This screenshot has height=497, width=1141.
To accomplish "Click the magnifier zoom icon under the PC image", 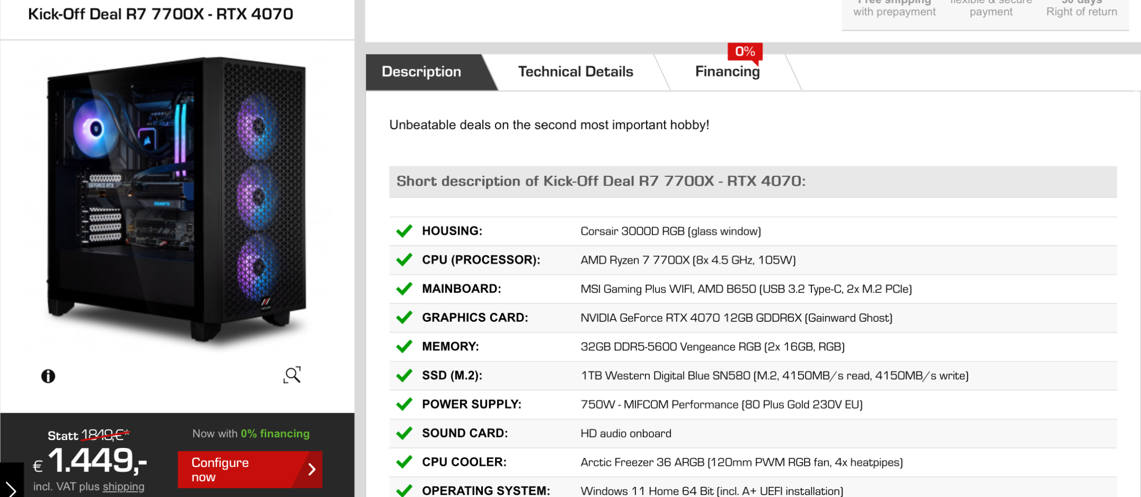I will (x=292, y=375).
